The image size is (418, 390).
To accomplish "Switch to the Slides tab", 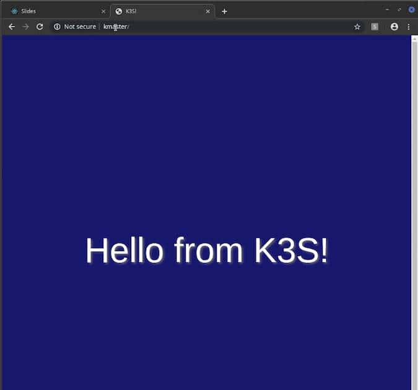I will click(56, 11).
